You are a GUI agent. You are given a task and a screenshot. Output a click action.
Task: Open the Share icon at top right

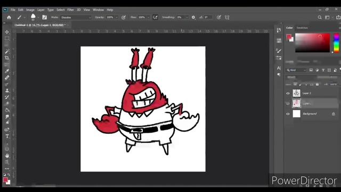click(338, 18)
